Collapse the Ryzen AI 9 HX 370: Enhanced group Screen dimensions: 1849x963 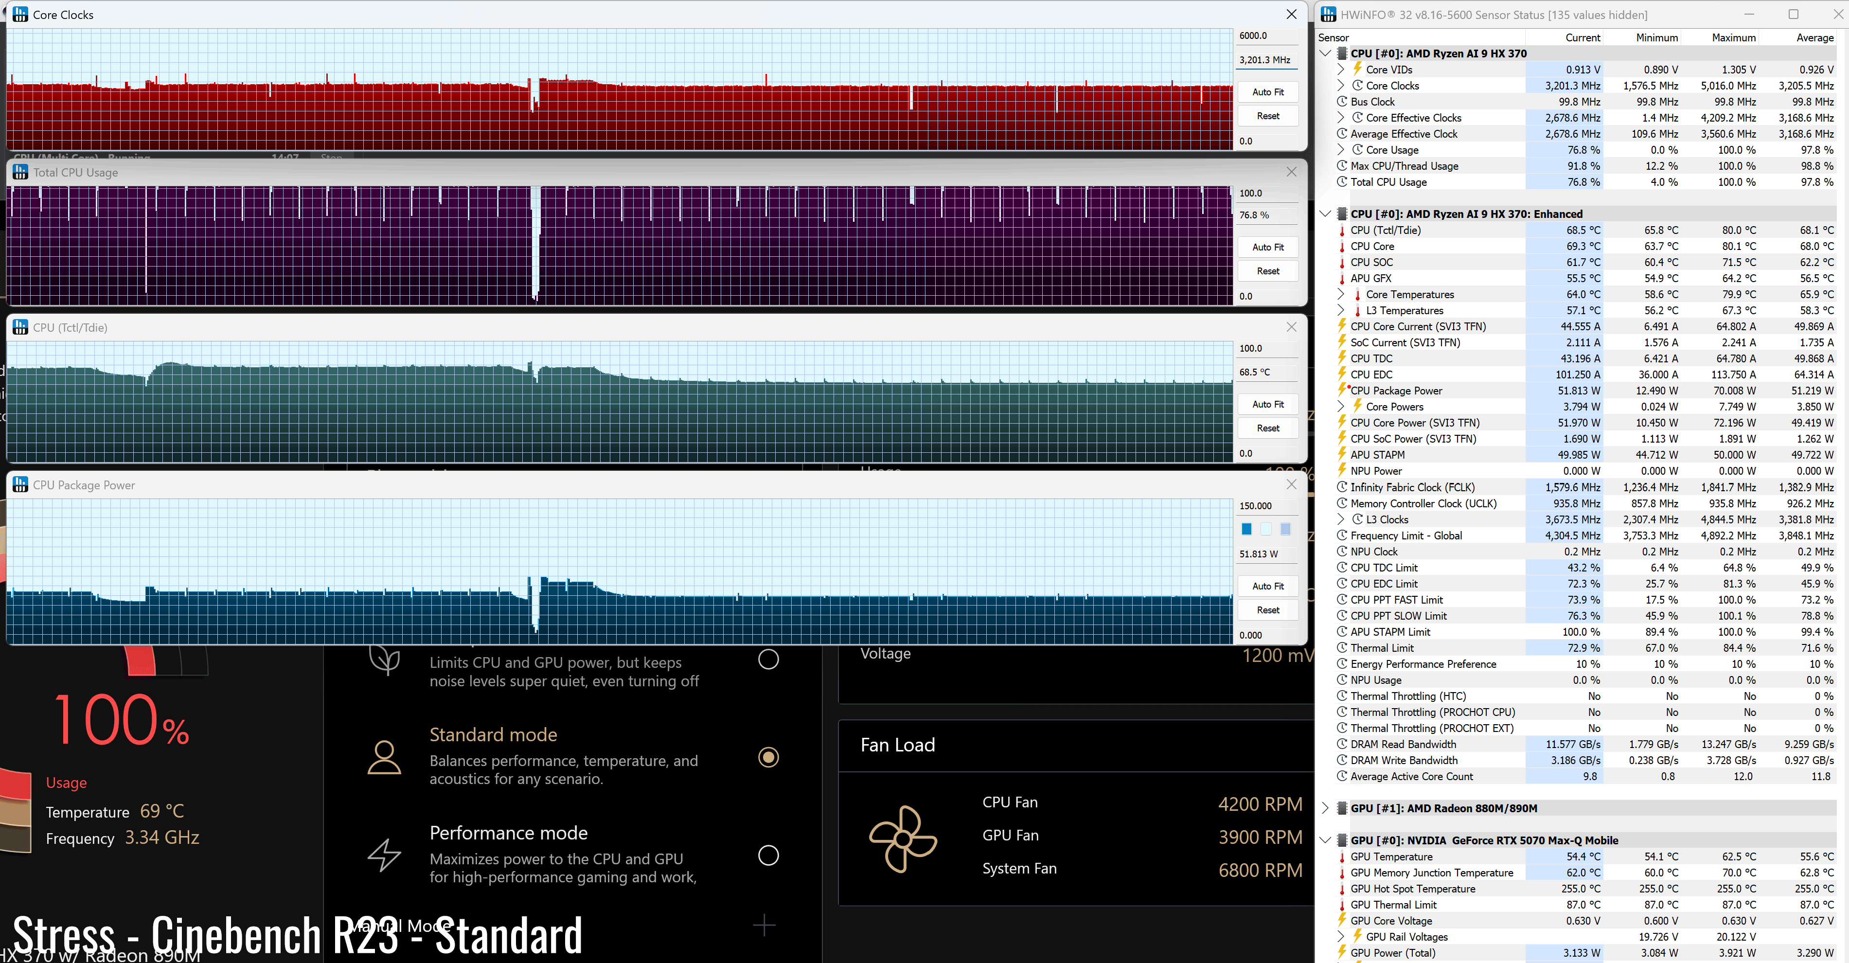(1325, 214)
